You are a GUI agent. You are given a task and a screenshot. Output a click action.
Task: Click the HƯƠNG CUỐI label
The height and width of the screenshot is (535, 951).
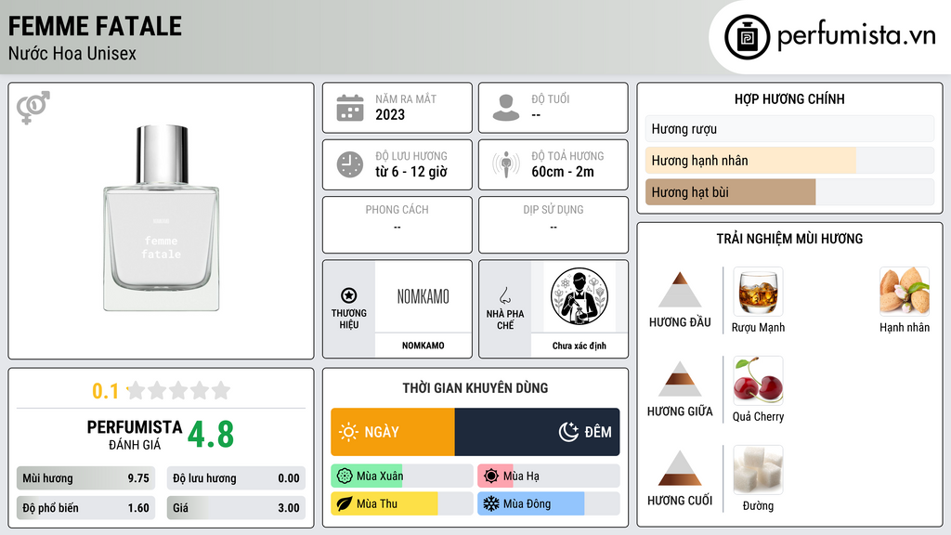tap(680, 501)
